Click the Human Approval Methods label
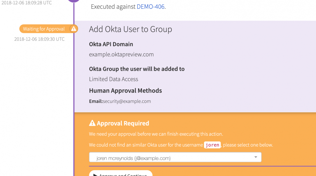 [125, 91]
